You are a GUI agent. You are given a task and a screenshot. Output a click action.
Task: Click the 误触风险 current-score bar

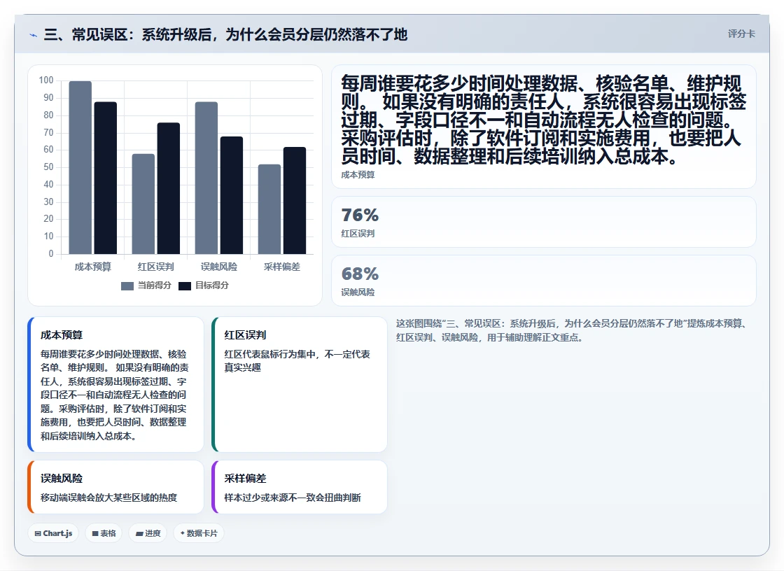coord(206,178)
